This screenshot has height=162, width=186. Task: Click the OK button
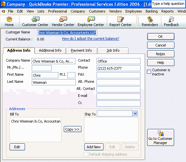tap(161, 37)
